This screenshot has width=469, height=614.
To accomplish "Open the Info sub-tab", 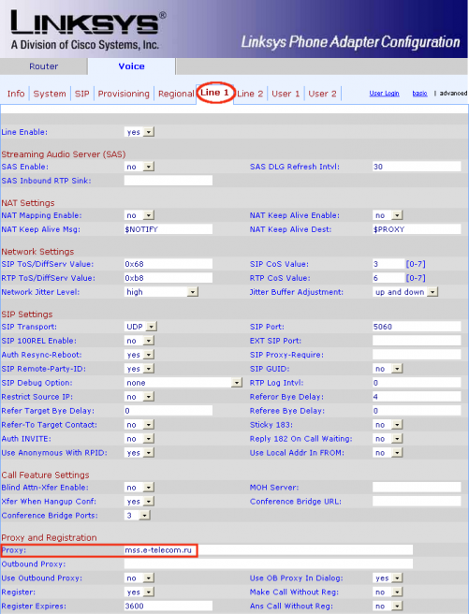I will point(16,94).
